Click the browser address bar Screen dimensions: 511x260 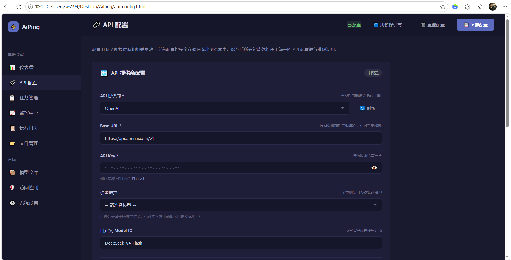click(x=237, y=7)
